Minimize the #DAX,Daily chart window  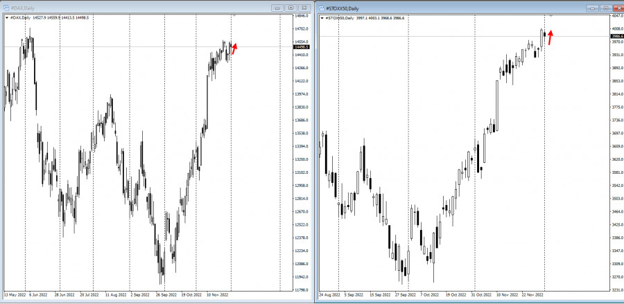[277, 8]
